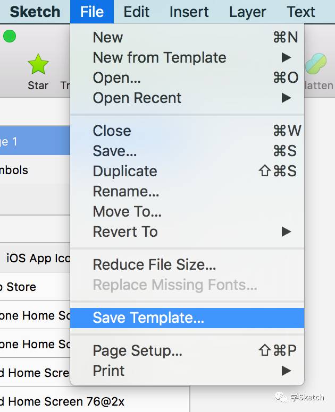
Task: Click the Sketch application menu
Action: click(35, 12)
